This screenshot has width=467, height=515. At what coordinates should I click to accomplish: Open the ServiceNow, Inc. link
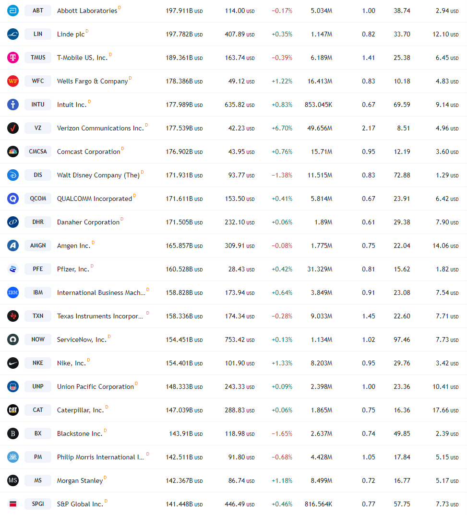(82, 339)
